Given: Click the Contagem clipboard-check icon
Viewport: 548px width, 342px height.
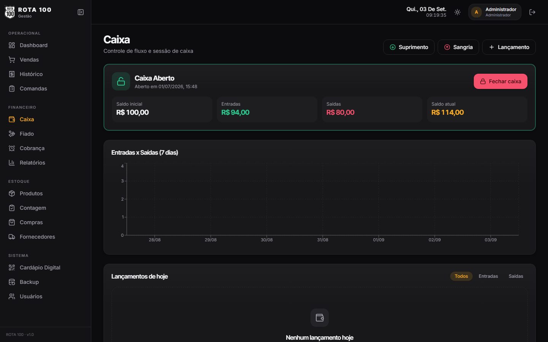Looking at the screenshot, I should (x=12, y=208).
